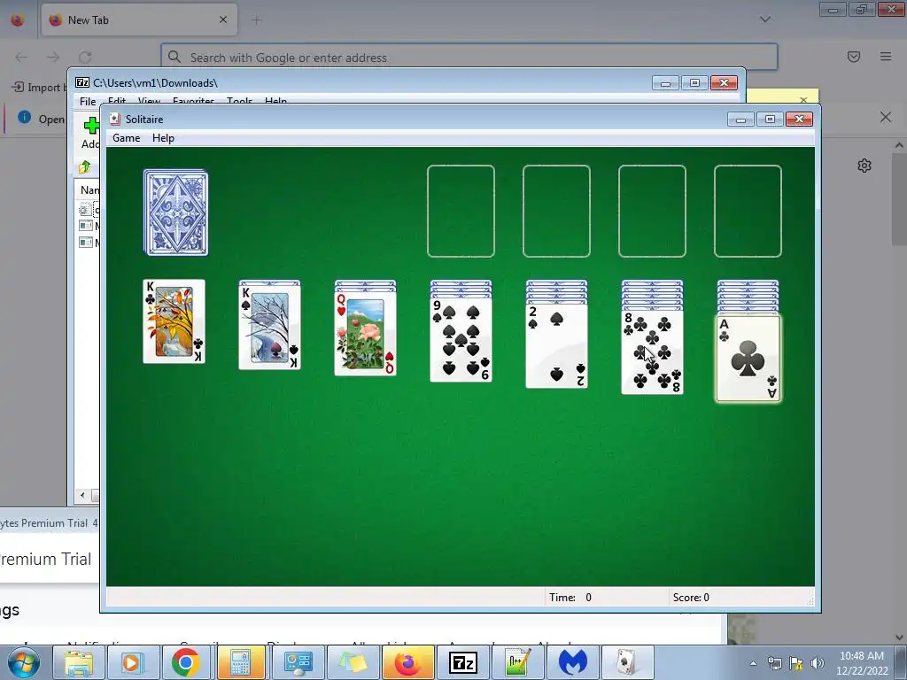This screenshot has height=680, width=907.
Task: Select the King of Clubs card
Action: 174,321
